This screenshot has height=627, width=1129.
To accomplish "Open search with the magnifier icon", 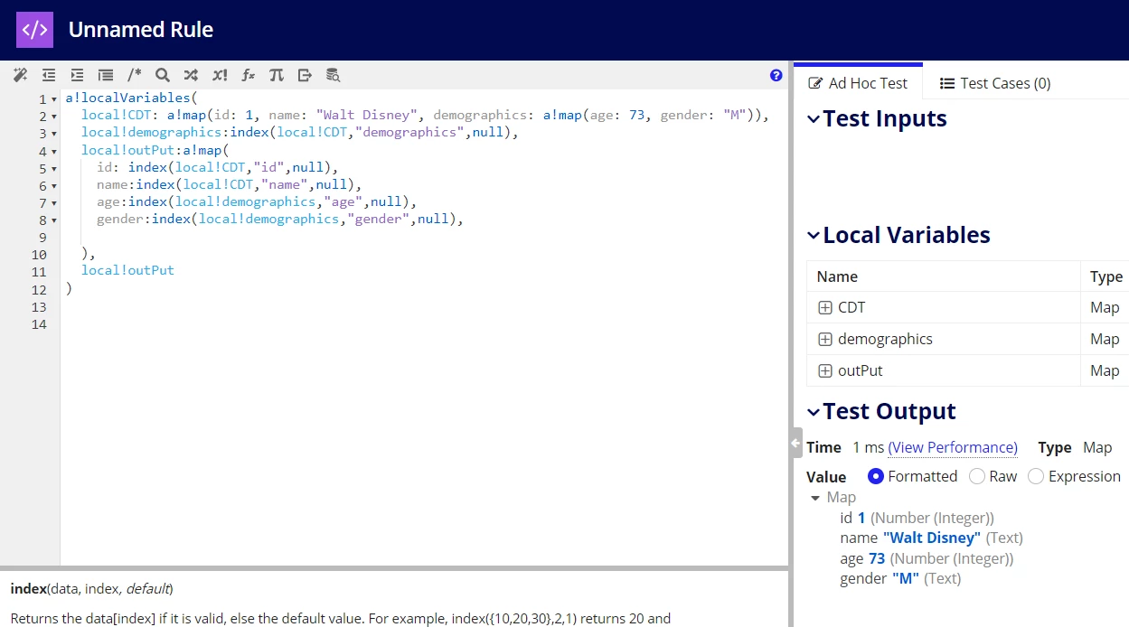I will pyautogui.click(x=163, y=75).
